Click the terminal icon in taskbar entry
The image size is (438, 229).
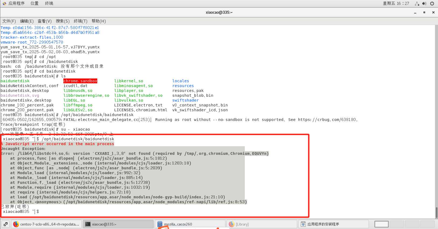click(88, 224)
